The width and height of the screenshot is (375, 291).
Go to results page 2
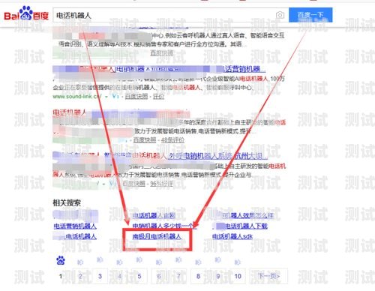coord(80,276)
